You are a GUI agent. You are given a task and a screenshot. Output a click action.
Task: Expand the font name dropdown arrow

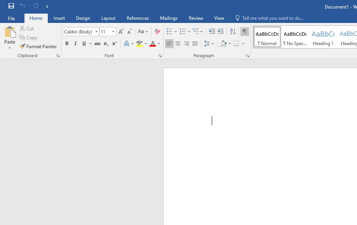tap(97, 31)
